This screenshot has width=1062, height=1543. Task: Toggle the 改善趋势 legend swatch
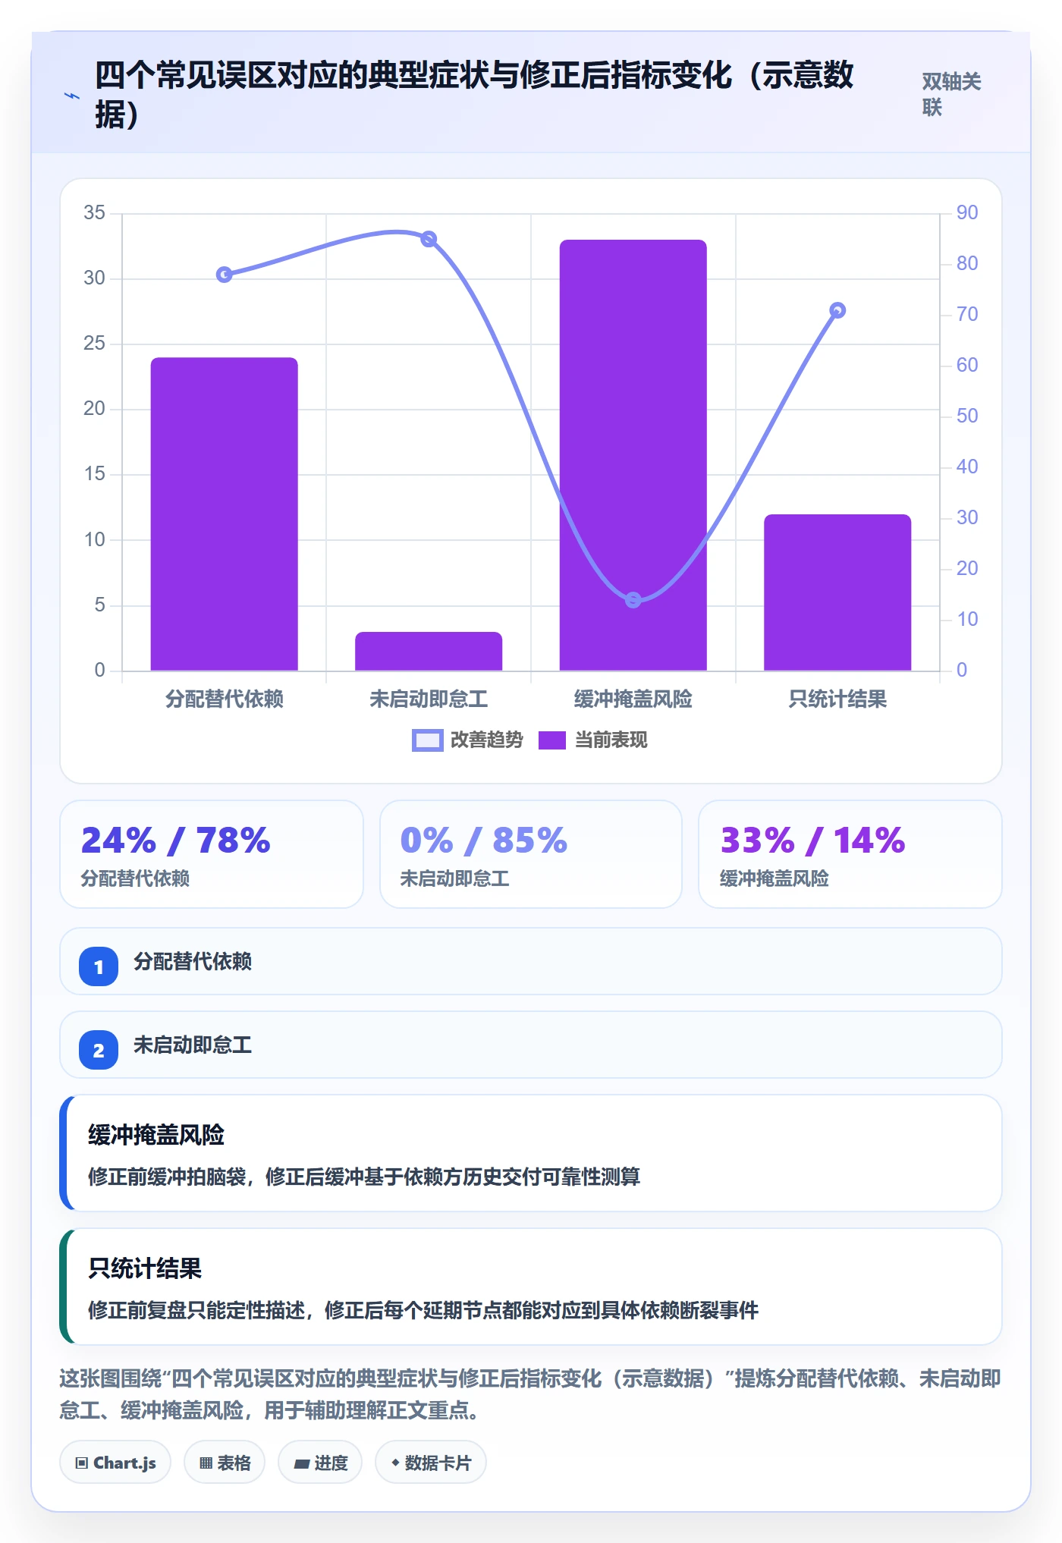(427, 740)
